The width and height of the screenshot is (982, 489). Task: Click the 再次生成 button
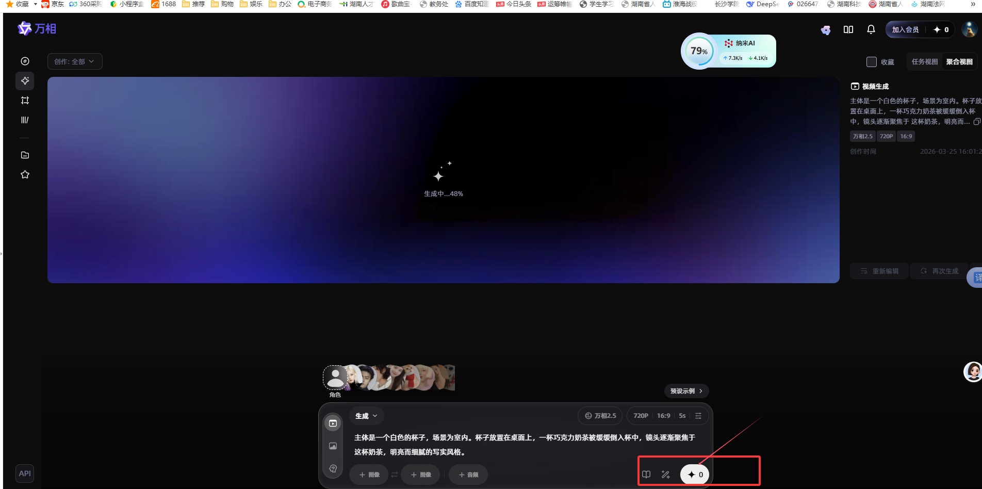[939, 271]
